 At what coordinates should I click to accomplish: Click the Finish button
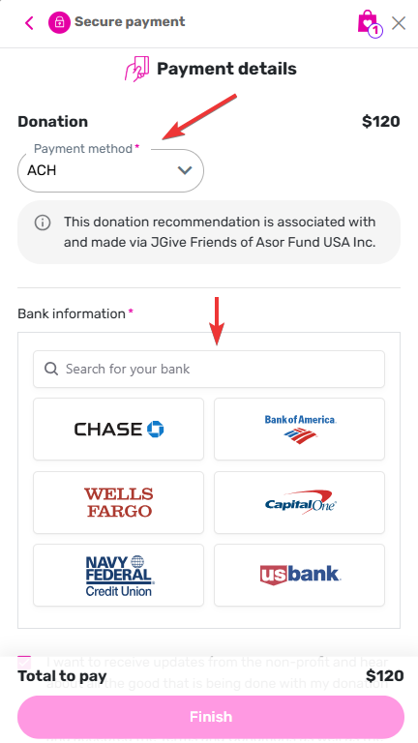pos(211,717)
